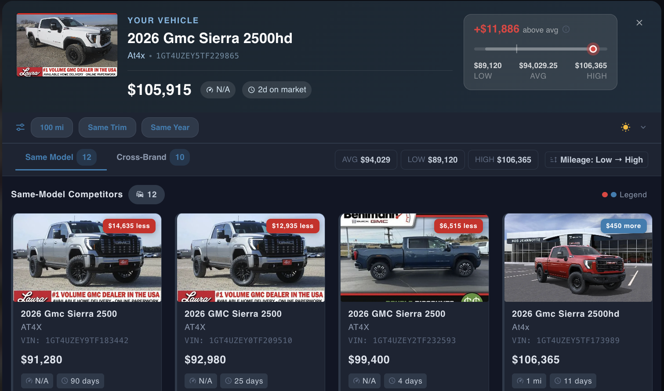Toggle the Same Year filter
Image resolution: width=664 pixels, height=391 pixels.
(170, 127)
